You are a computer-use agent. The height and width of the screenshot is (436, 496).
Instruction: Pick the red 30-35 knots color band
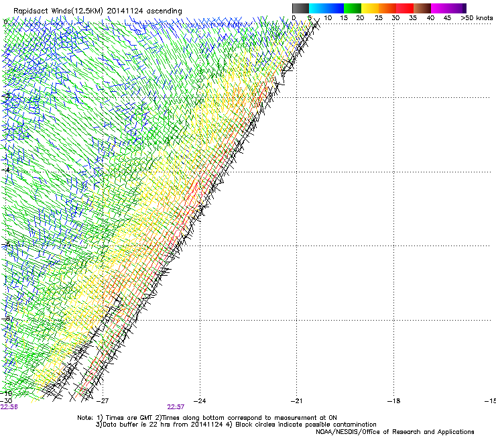tap(405, 8)
